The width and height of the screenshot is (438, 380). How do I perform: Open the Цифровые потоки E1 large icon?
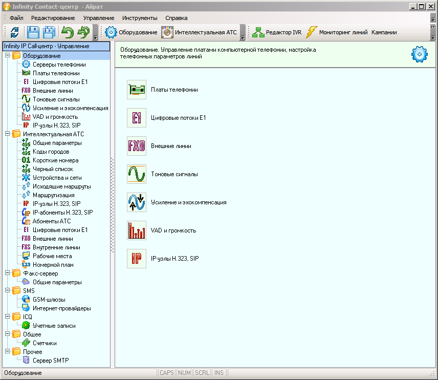[137, 118]
